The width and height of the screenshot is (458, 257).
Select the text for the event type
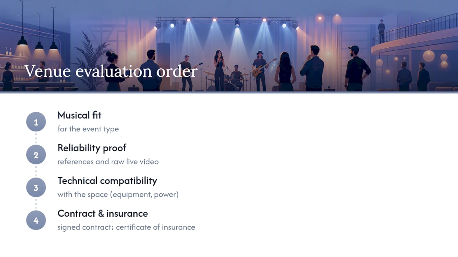tap(88, 129)
